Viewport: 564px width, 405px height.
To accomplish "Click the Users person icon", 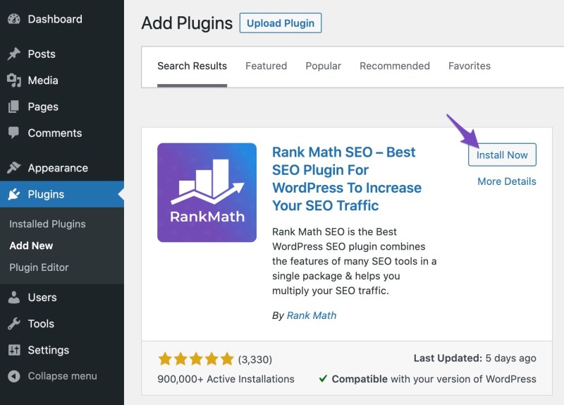I will click(x=13, y=297).
